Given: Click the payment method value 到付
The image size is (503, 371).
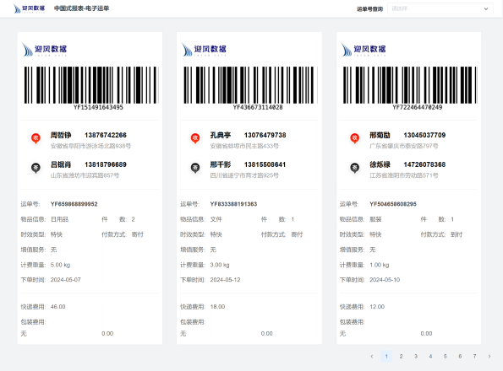Looking at the screenshot, I should point(457,234).
